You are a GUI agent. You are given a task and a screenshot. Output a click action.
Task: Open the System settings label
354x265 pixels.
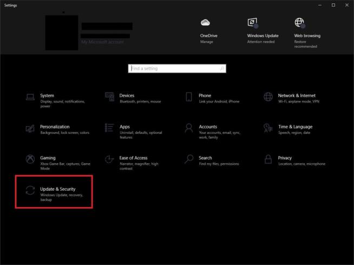(47, 95)
